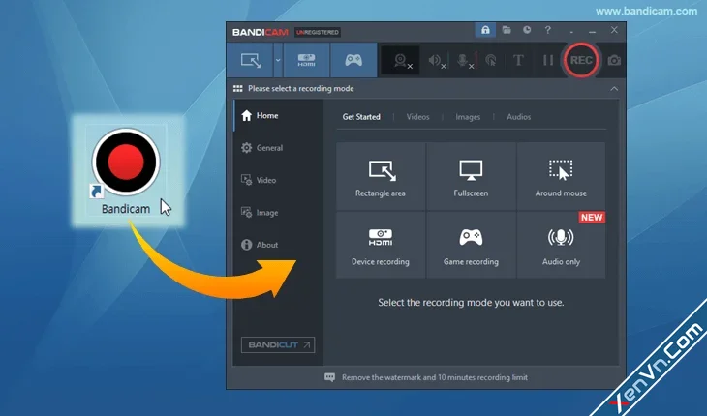
Task: Click the small tray dot button in title bar
Action: [x=571, y=31]
